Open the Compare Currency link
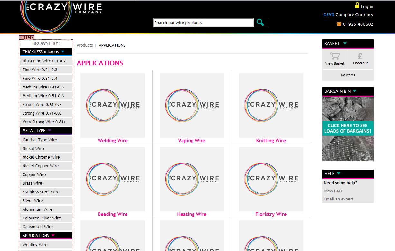The height and width of the screenshot is (251, 395). (354, 15)
